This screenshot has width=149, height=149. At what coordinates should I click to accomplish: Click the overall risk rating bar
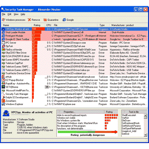pyautogui.click(x=87, y=132)
